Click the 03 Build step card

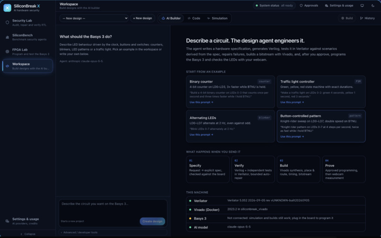click(298, 169)
